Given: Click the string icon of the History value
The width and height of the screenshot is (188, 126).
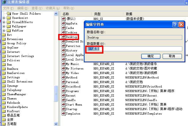Looking at the screenshot, I should tap(63, 50).
